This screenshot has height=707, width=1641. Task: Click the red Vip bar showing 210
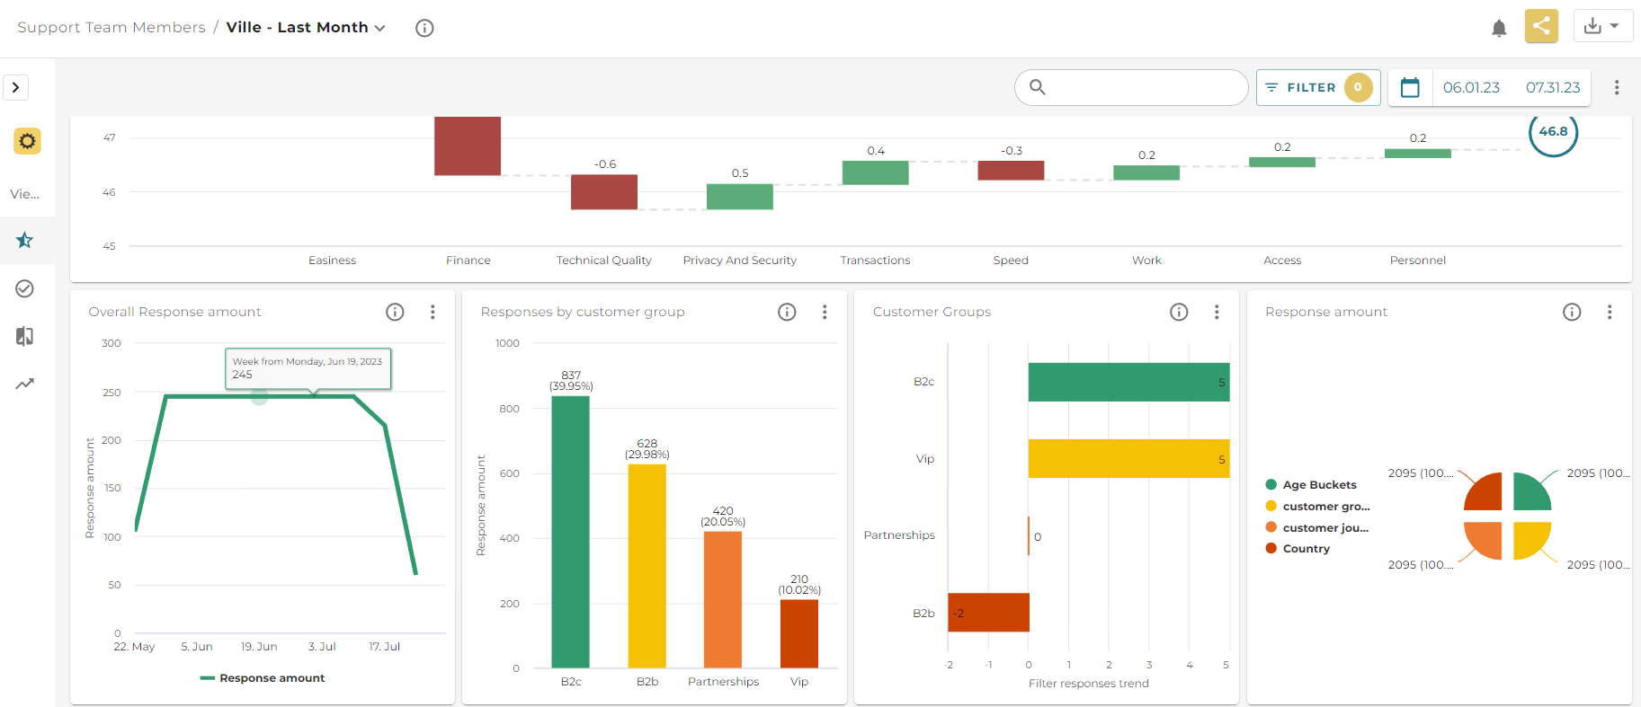[799, 633]
